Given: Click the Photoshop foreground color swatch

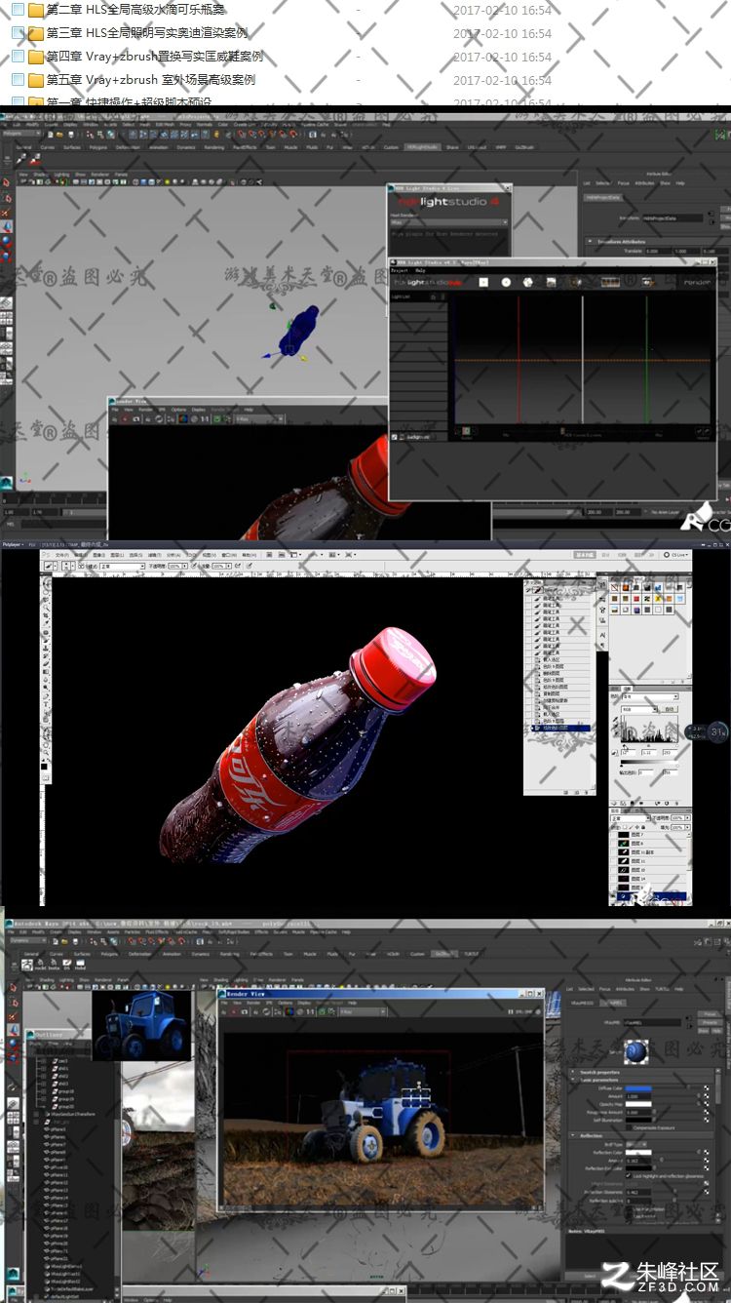Looking at the screenshot, I should [x=45, y=768].
